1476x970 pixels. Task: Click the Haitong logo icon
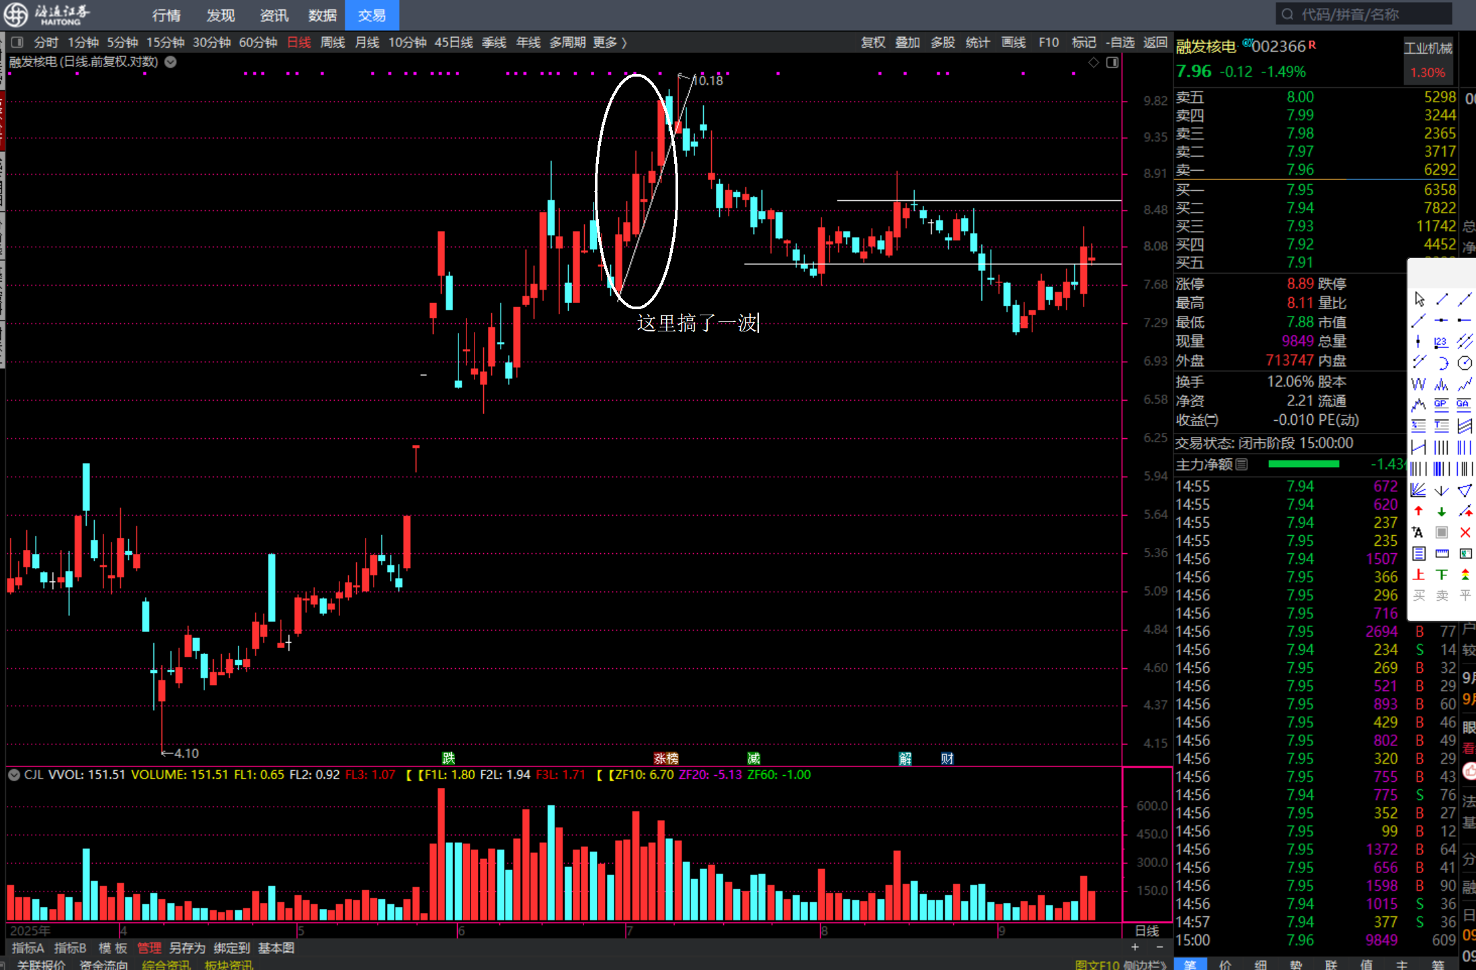[x=16, y=14]
